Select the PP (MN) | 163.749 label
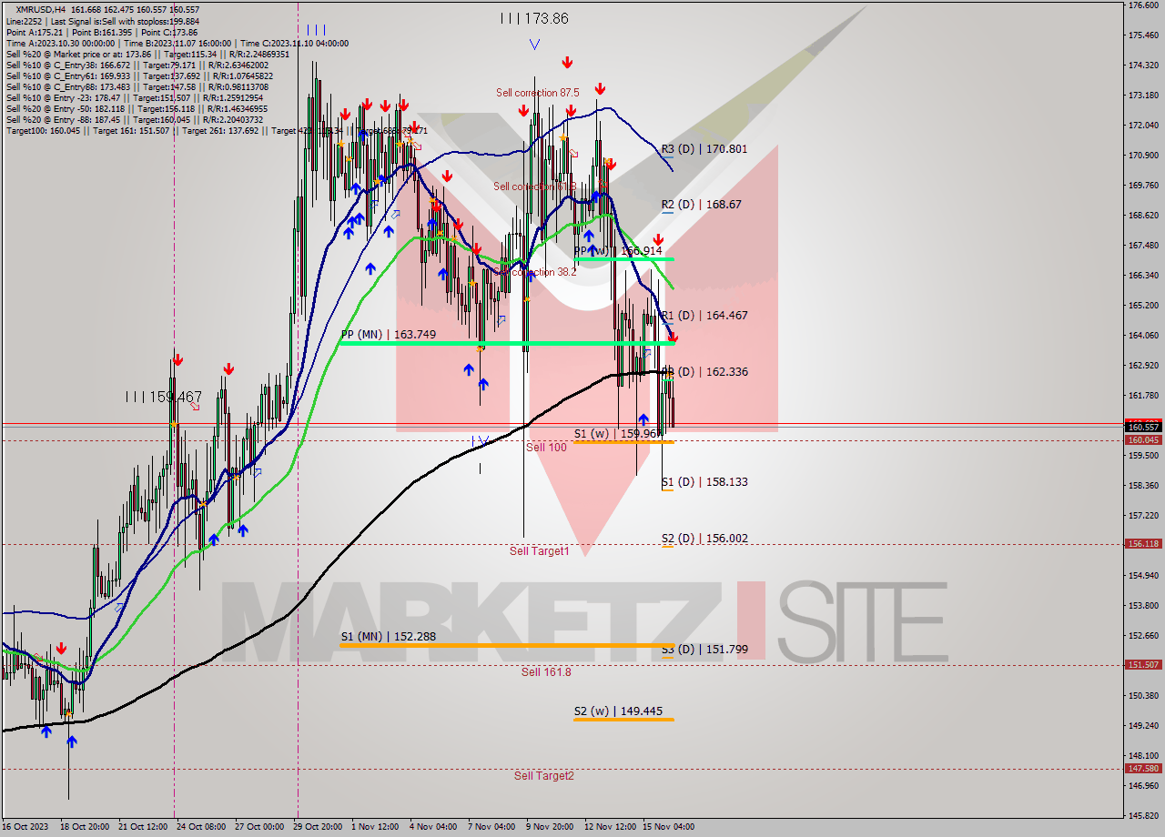The height and width of the screenshot is (837, 1165). [x=389, y=335]
